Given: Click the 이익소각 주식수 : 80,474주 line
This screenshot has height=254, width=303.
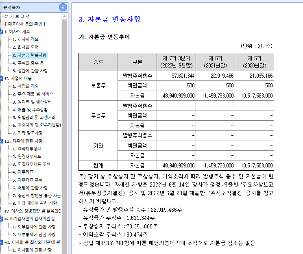Looking at the screenshot, I should [x=113, y=234].
